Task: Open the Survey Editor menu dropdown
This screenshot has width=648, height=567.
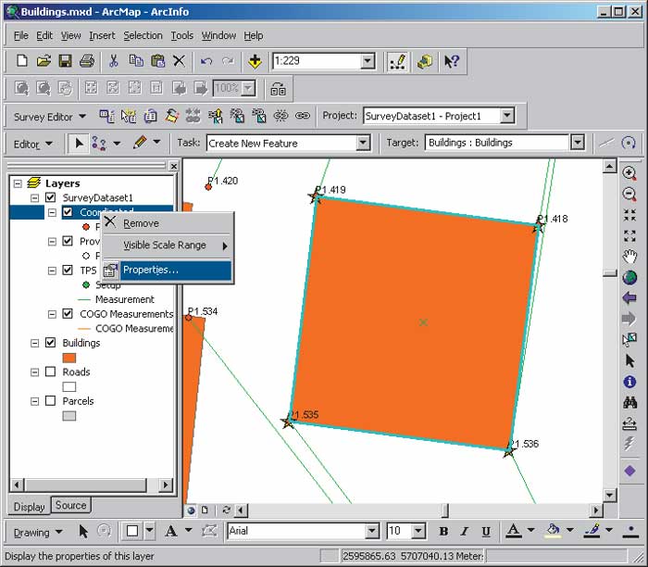Action: coord(50,117)
